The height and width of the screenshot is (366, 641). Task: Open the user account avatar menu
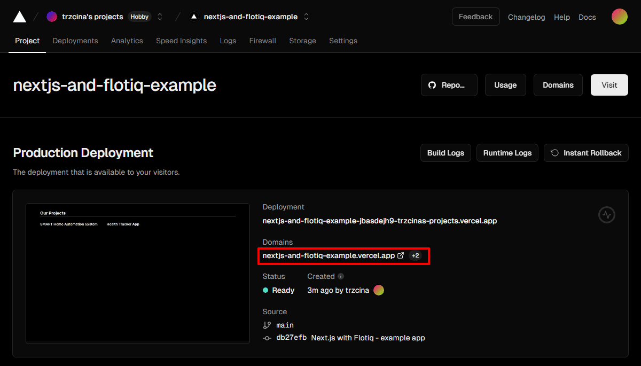[x=620, y=17]
